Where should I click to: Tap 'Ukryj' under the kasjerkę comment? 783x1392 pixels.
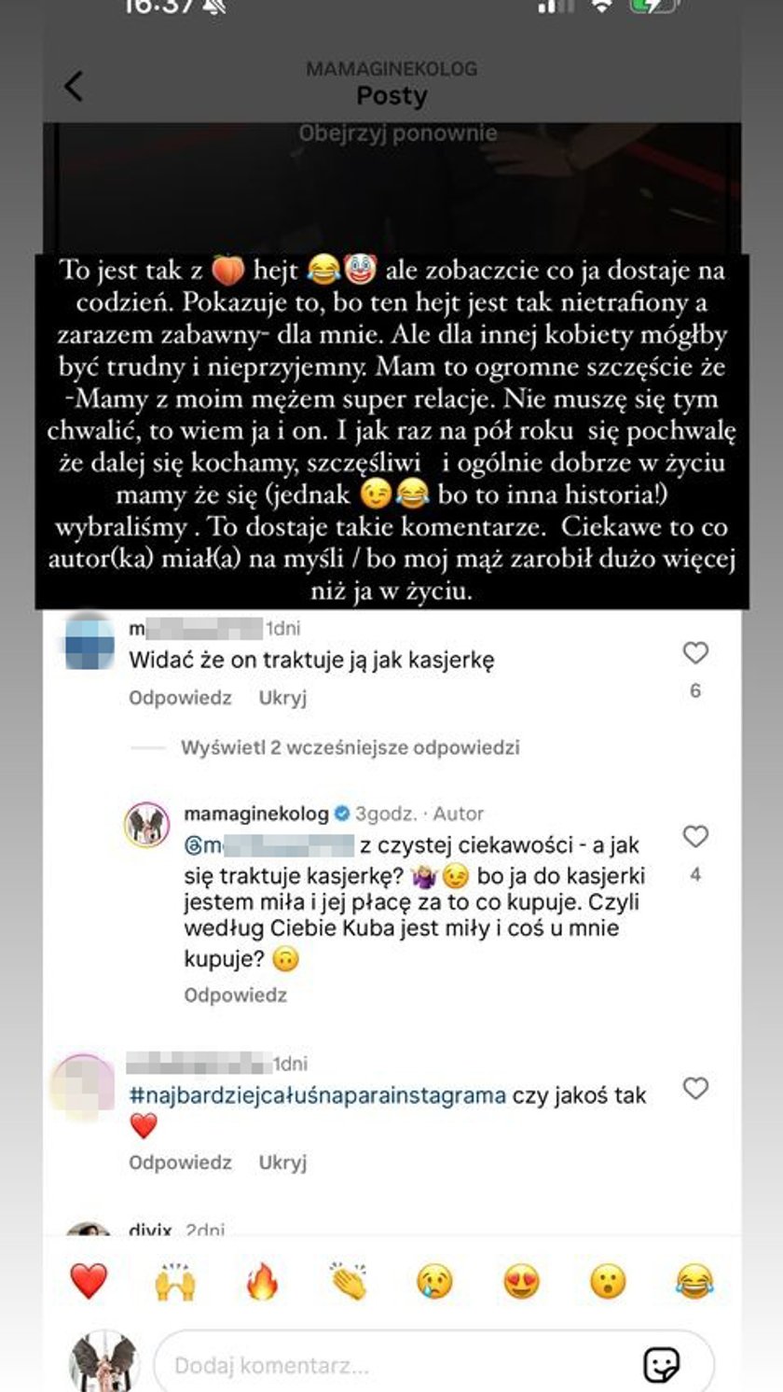coord(282,698)
